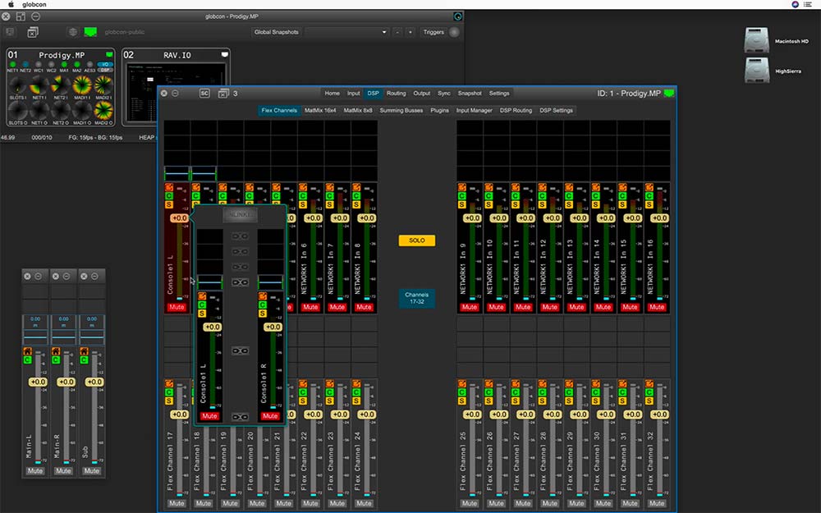The width and height of the screenshot is (821, 513).
Task: Click the SC icon in Prodigy.MP panel header
Action: 204,94
